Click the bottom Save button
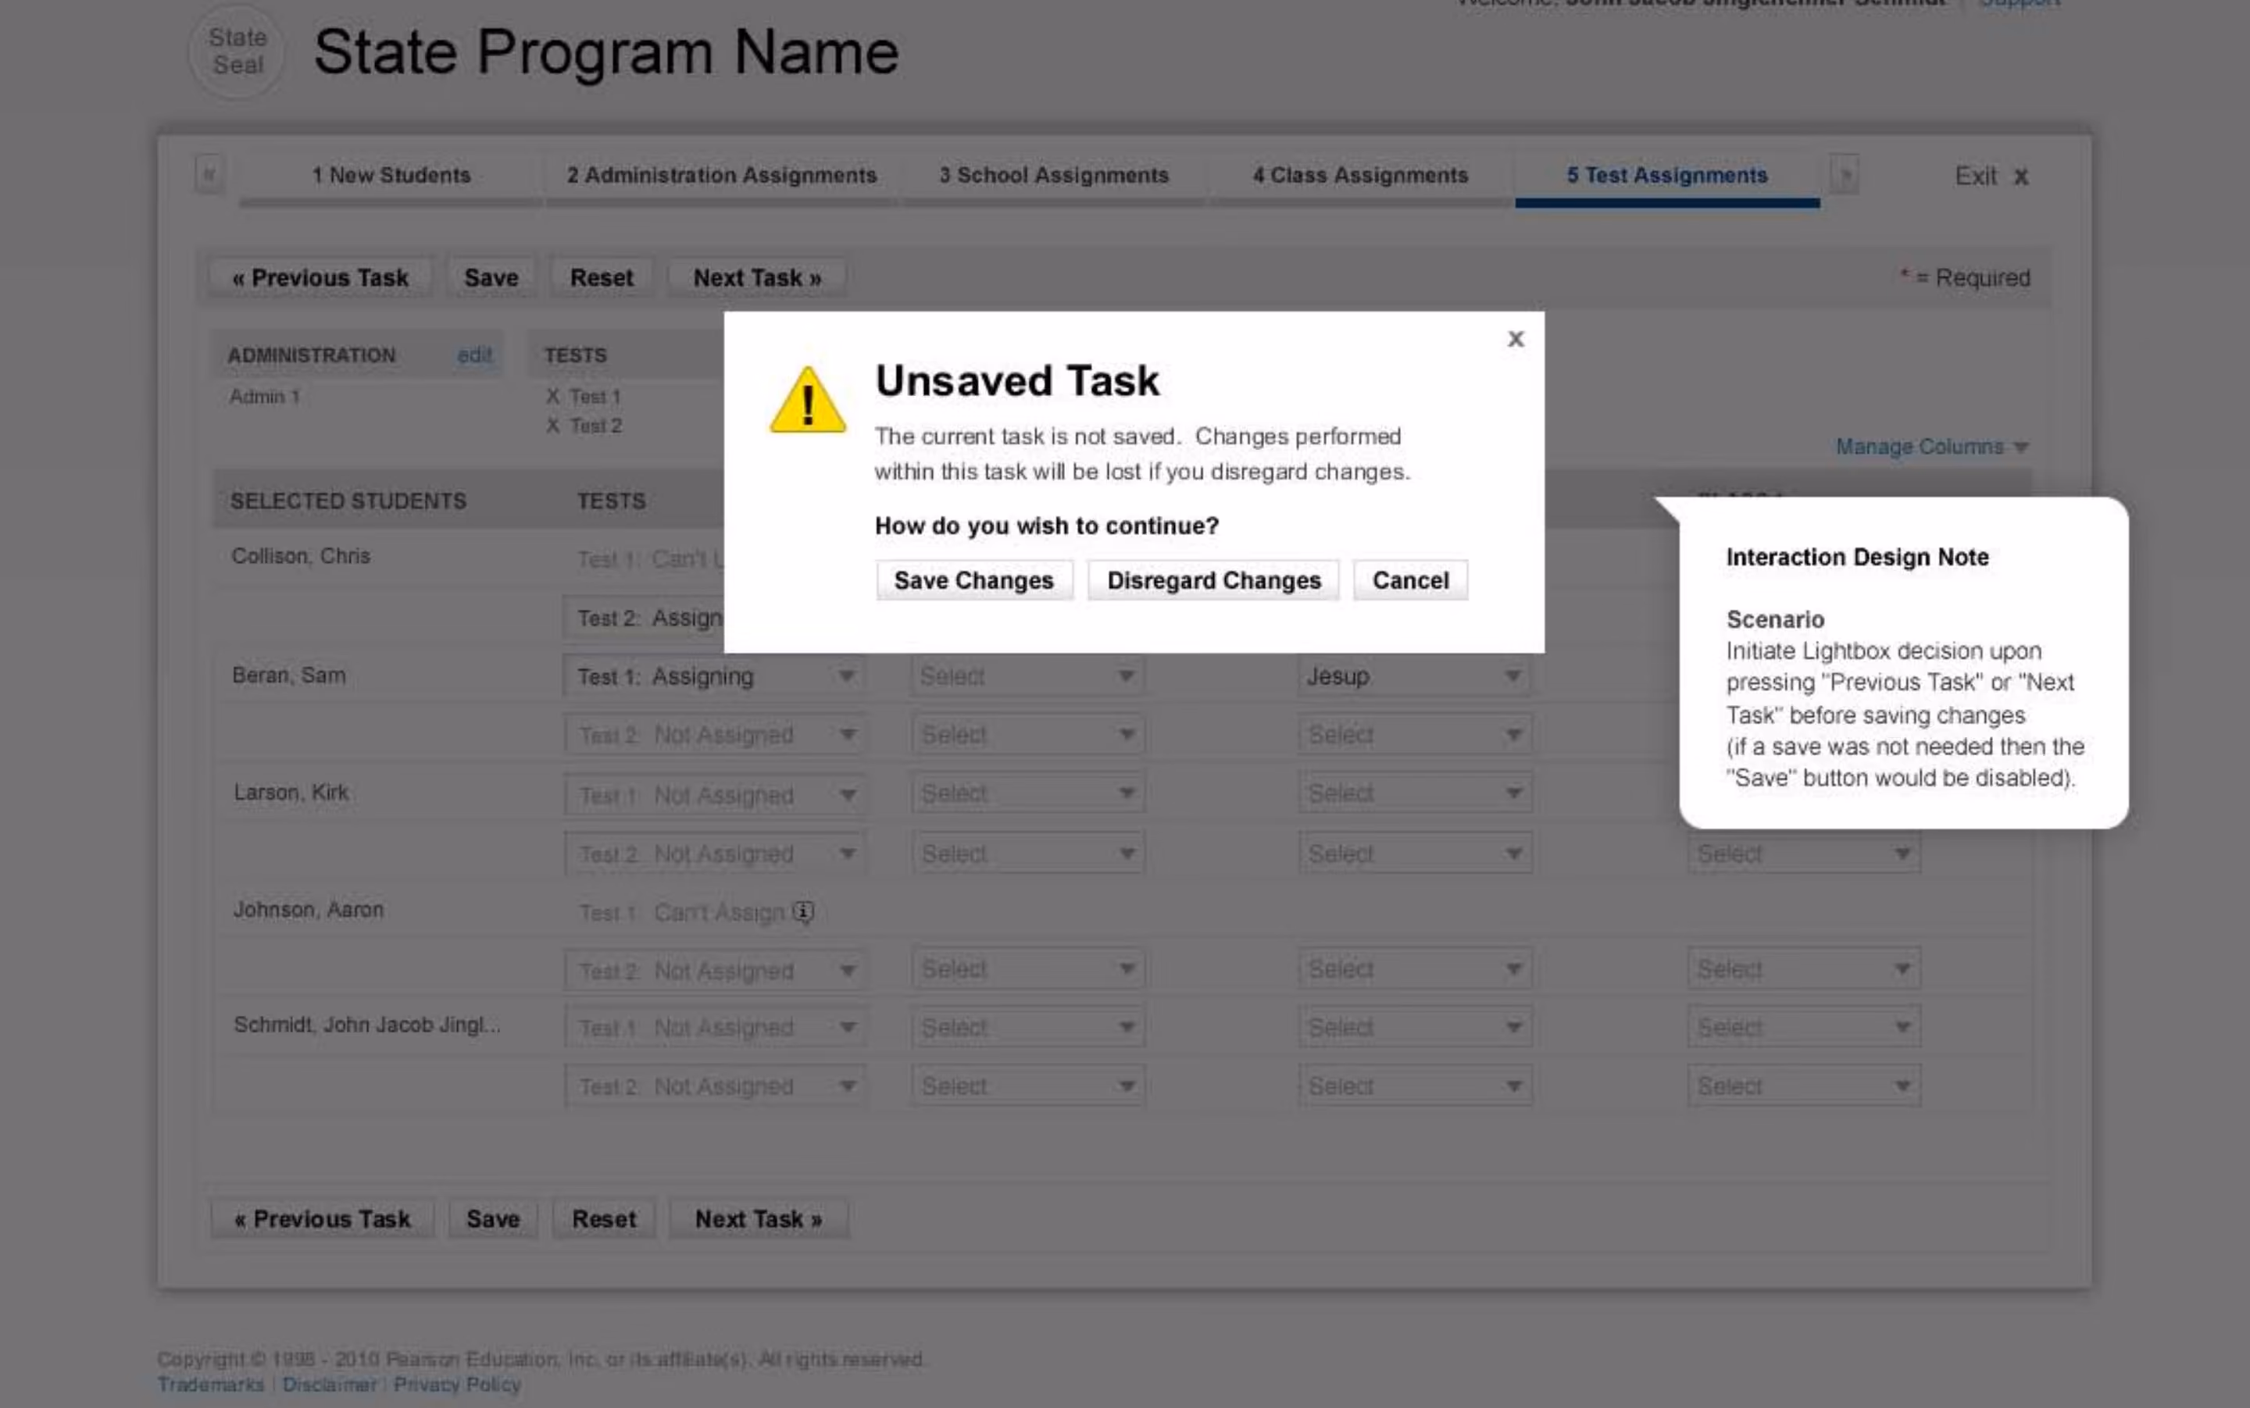This screenshot has height=1408, width=2250. [x=493, y=1219]
